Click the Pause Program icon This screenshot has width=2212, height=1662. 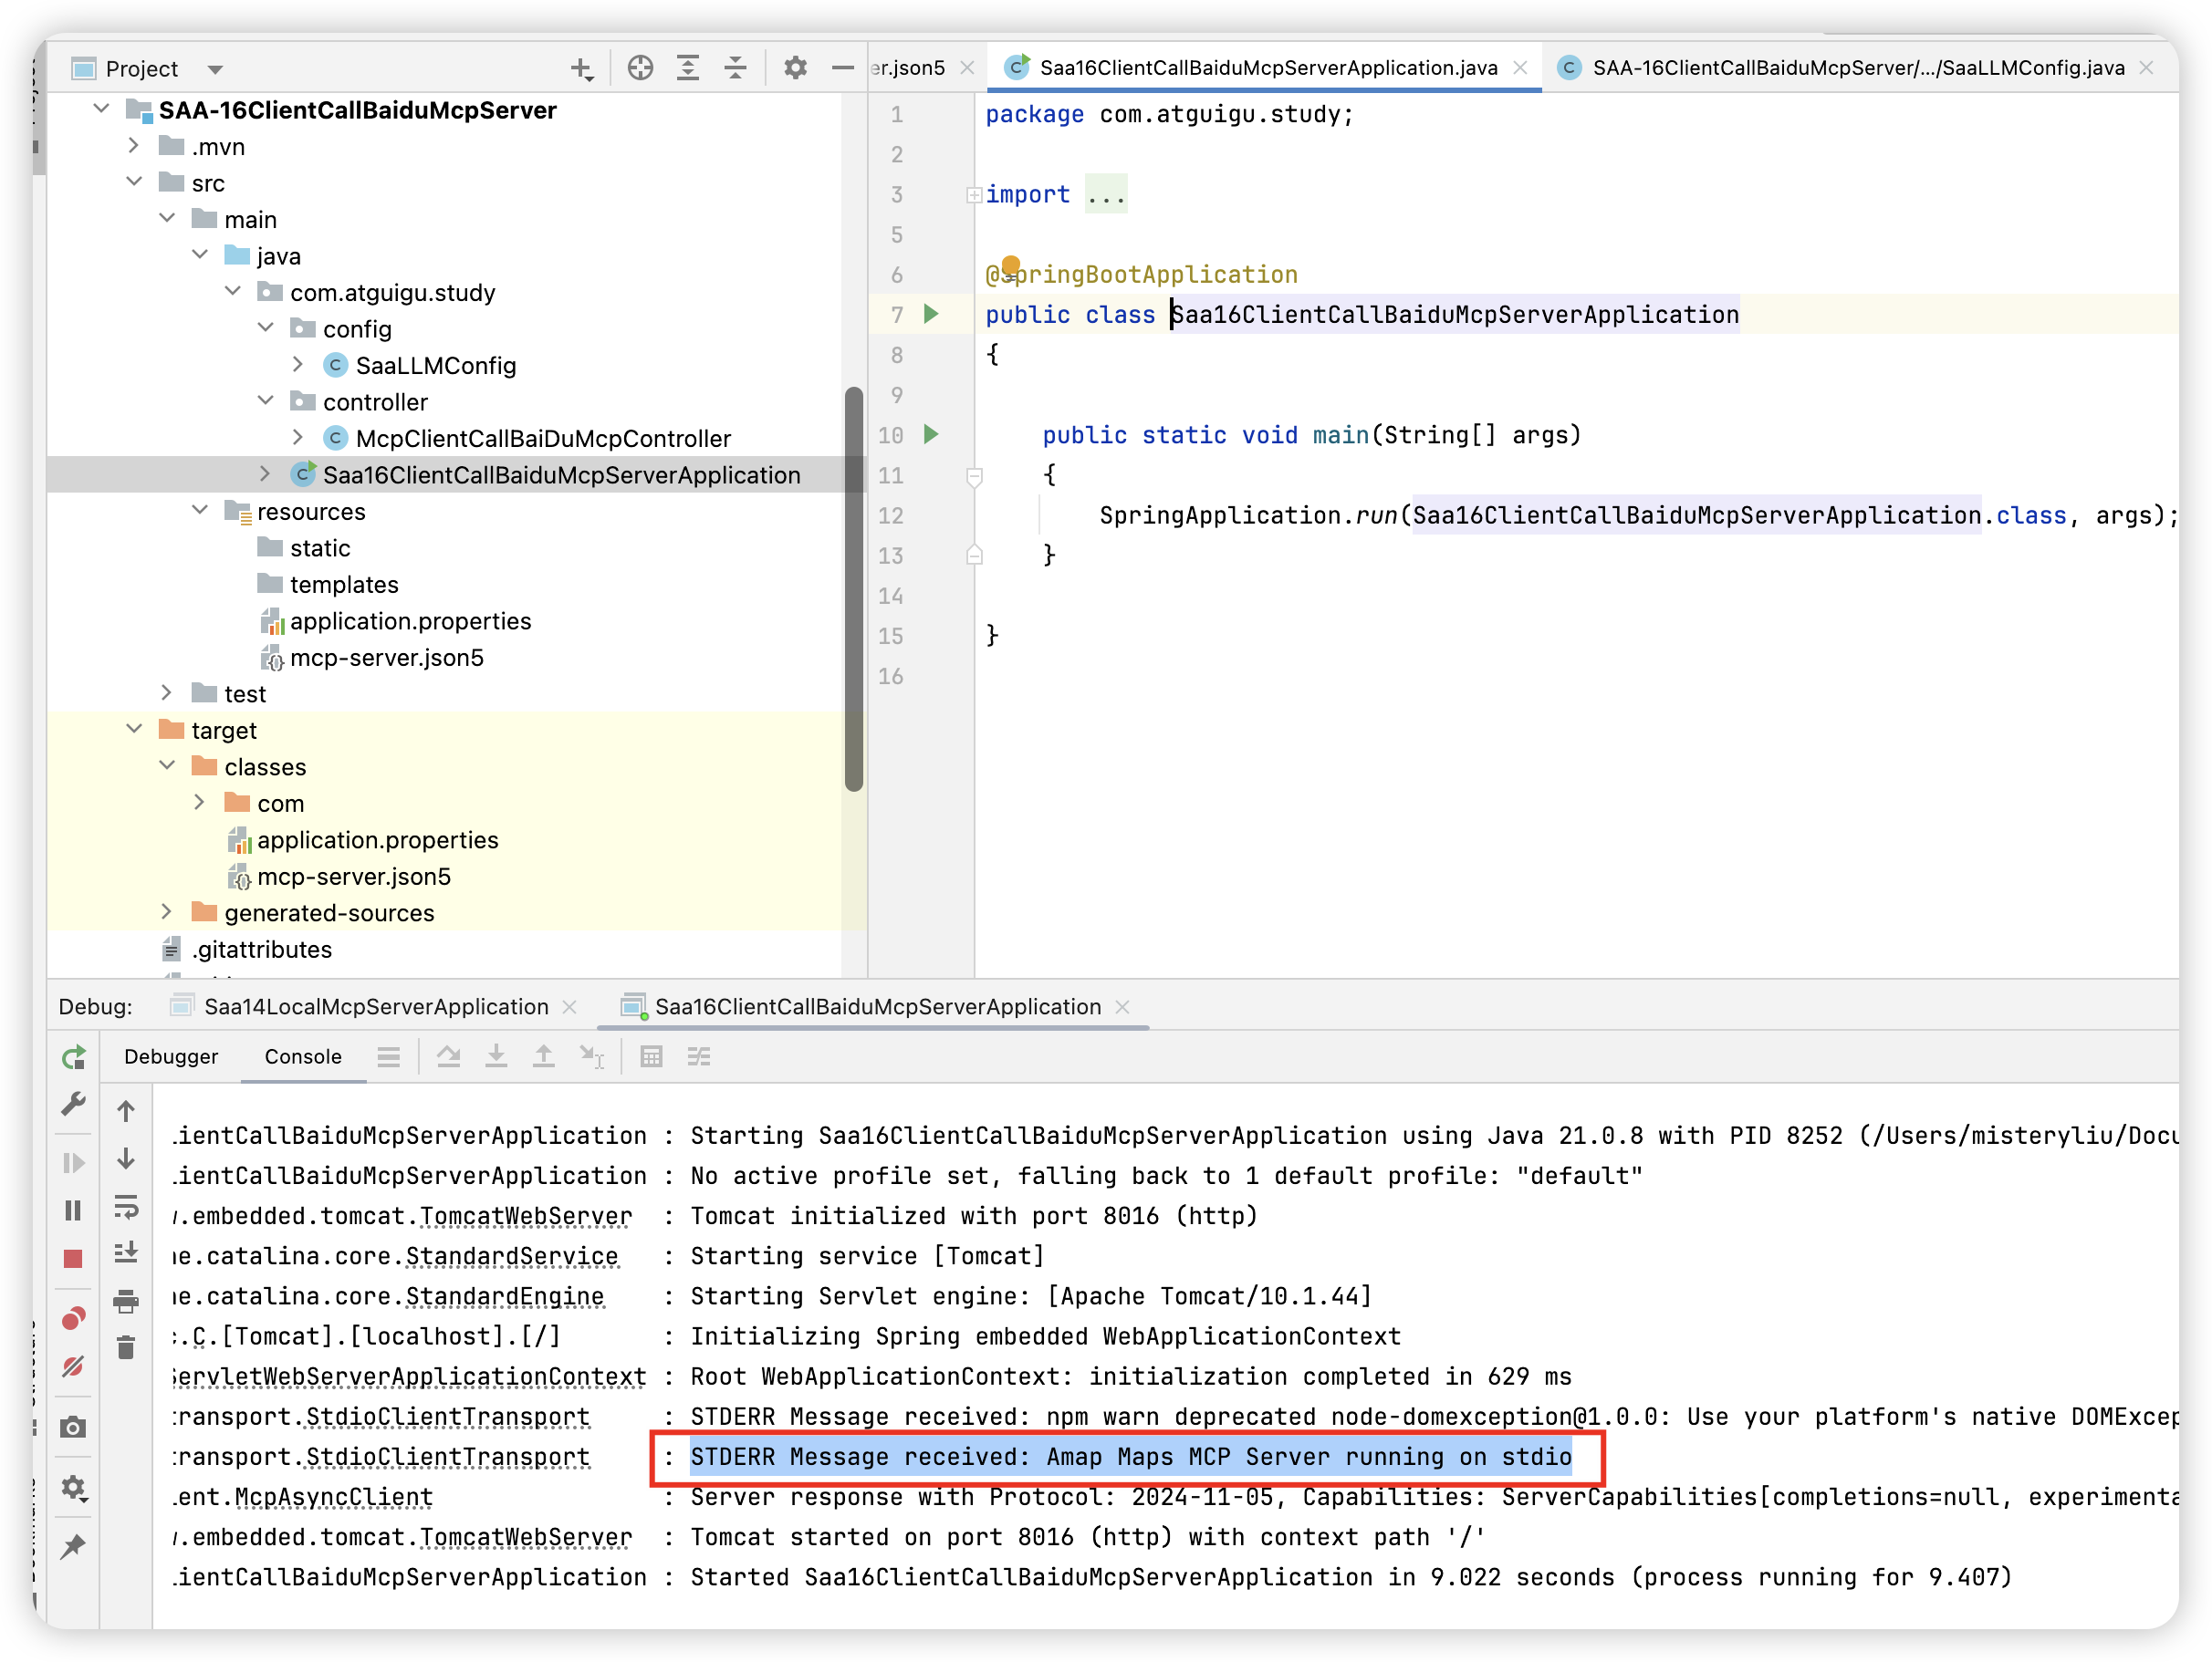pyautogui.click(x=73, y=1210)
